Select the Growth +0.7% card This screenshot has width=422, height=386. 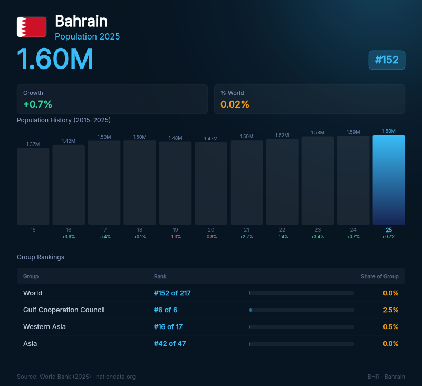click(x=112, y=99)
